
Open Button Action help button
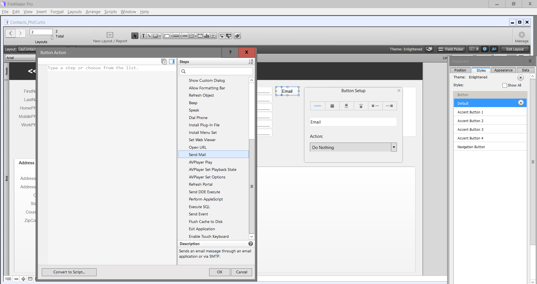230,52
